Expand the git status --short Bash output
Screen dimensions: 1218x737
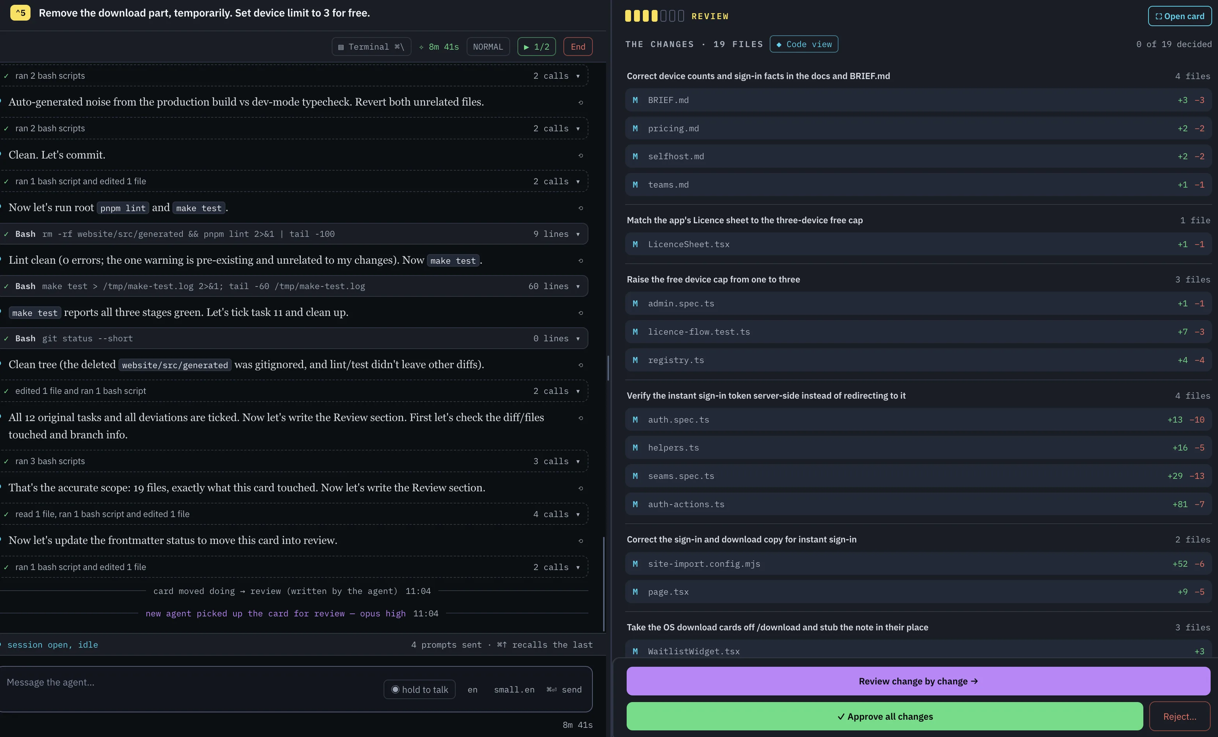(294, 338)
